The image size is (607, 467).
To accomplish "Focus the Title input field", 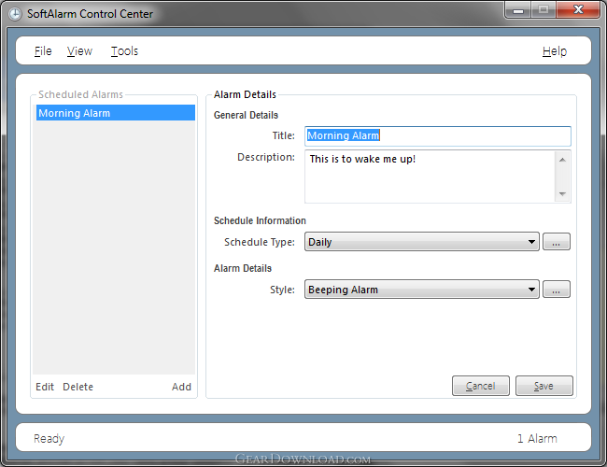I will [437, 136].
